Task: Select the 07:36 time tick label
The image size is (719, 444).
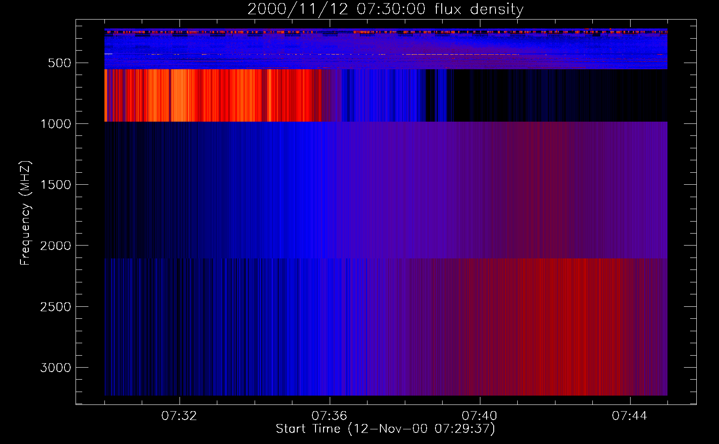Action: point(329,416)
